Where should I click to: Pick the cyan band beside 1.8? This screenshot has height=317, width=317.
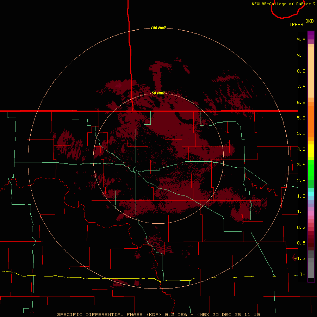pyautogui.click(x=311, y=194)
